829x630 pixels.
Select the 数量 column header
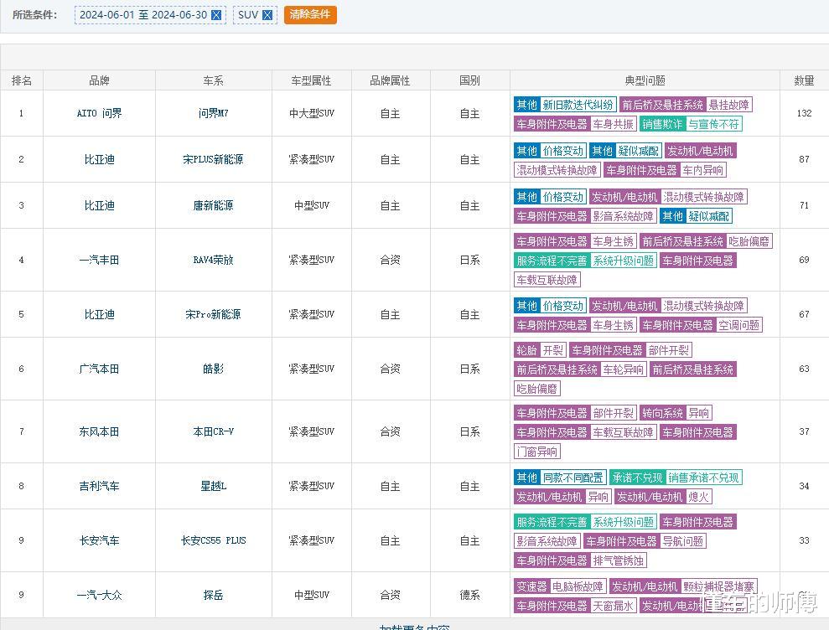804,80
